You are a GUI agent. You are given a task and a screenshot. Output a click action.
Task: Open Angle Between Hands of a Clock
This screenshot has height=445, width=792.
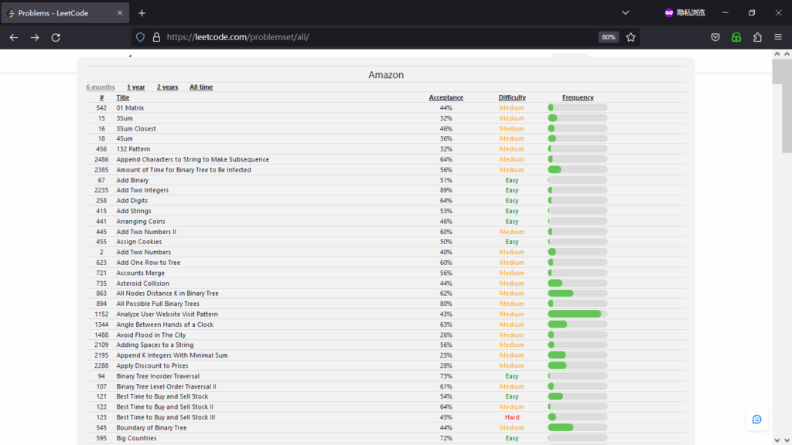point(165,324)
